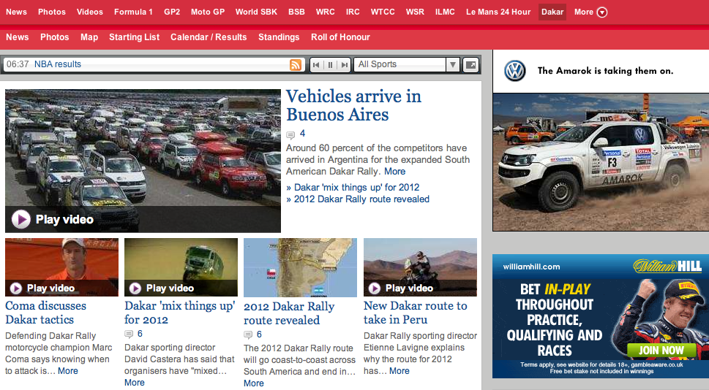Open Dakar News sub-tab
Image resolution: width=709 pixels, height=390 pixels.
pyautogui.click(x=17, y=37)
